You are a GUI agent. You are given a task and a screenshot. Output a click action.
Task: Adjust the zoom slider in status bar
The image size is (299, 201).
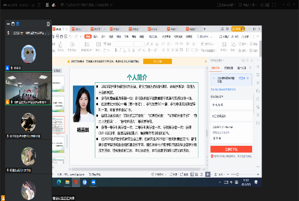[x=238, y=174]
